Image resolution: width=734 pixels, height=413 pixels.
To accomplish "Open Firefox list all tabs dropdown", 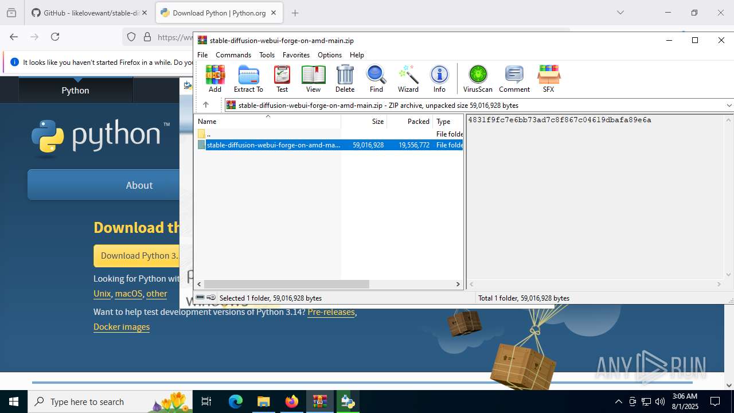I will [x=620, y=13].
